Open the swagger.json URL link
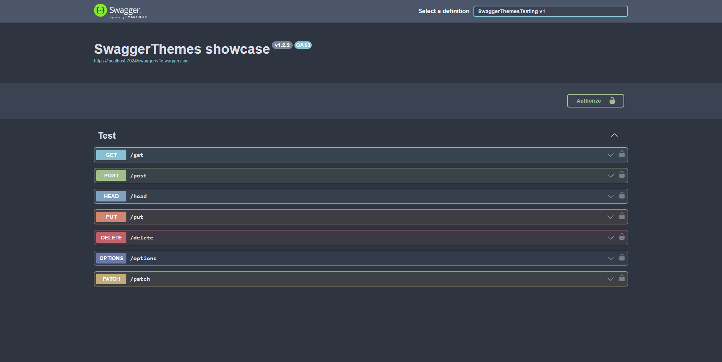This screenshot has height=362, width=722. click(141, 61)
